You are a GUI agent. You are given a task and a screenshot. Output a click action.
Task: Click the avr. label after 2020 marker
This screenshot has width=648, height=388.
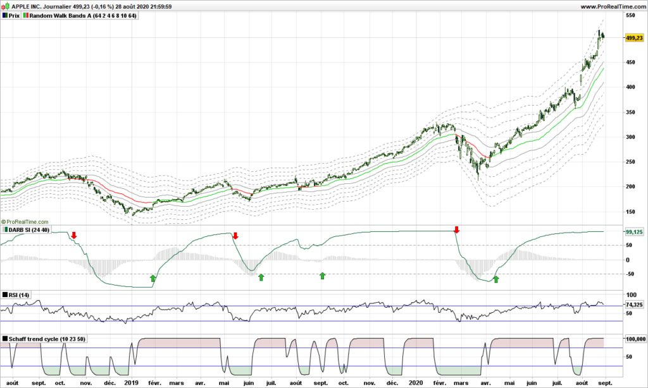pyautogui.click(x=485, y=383)
